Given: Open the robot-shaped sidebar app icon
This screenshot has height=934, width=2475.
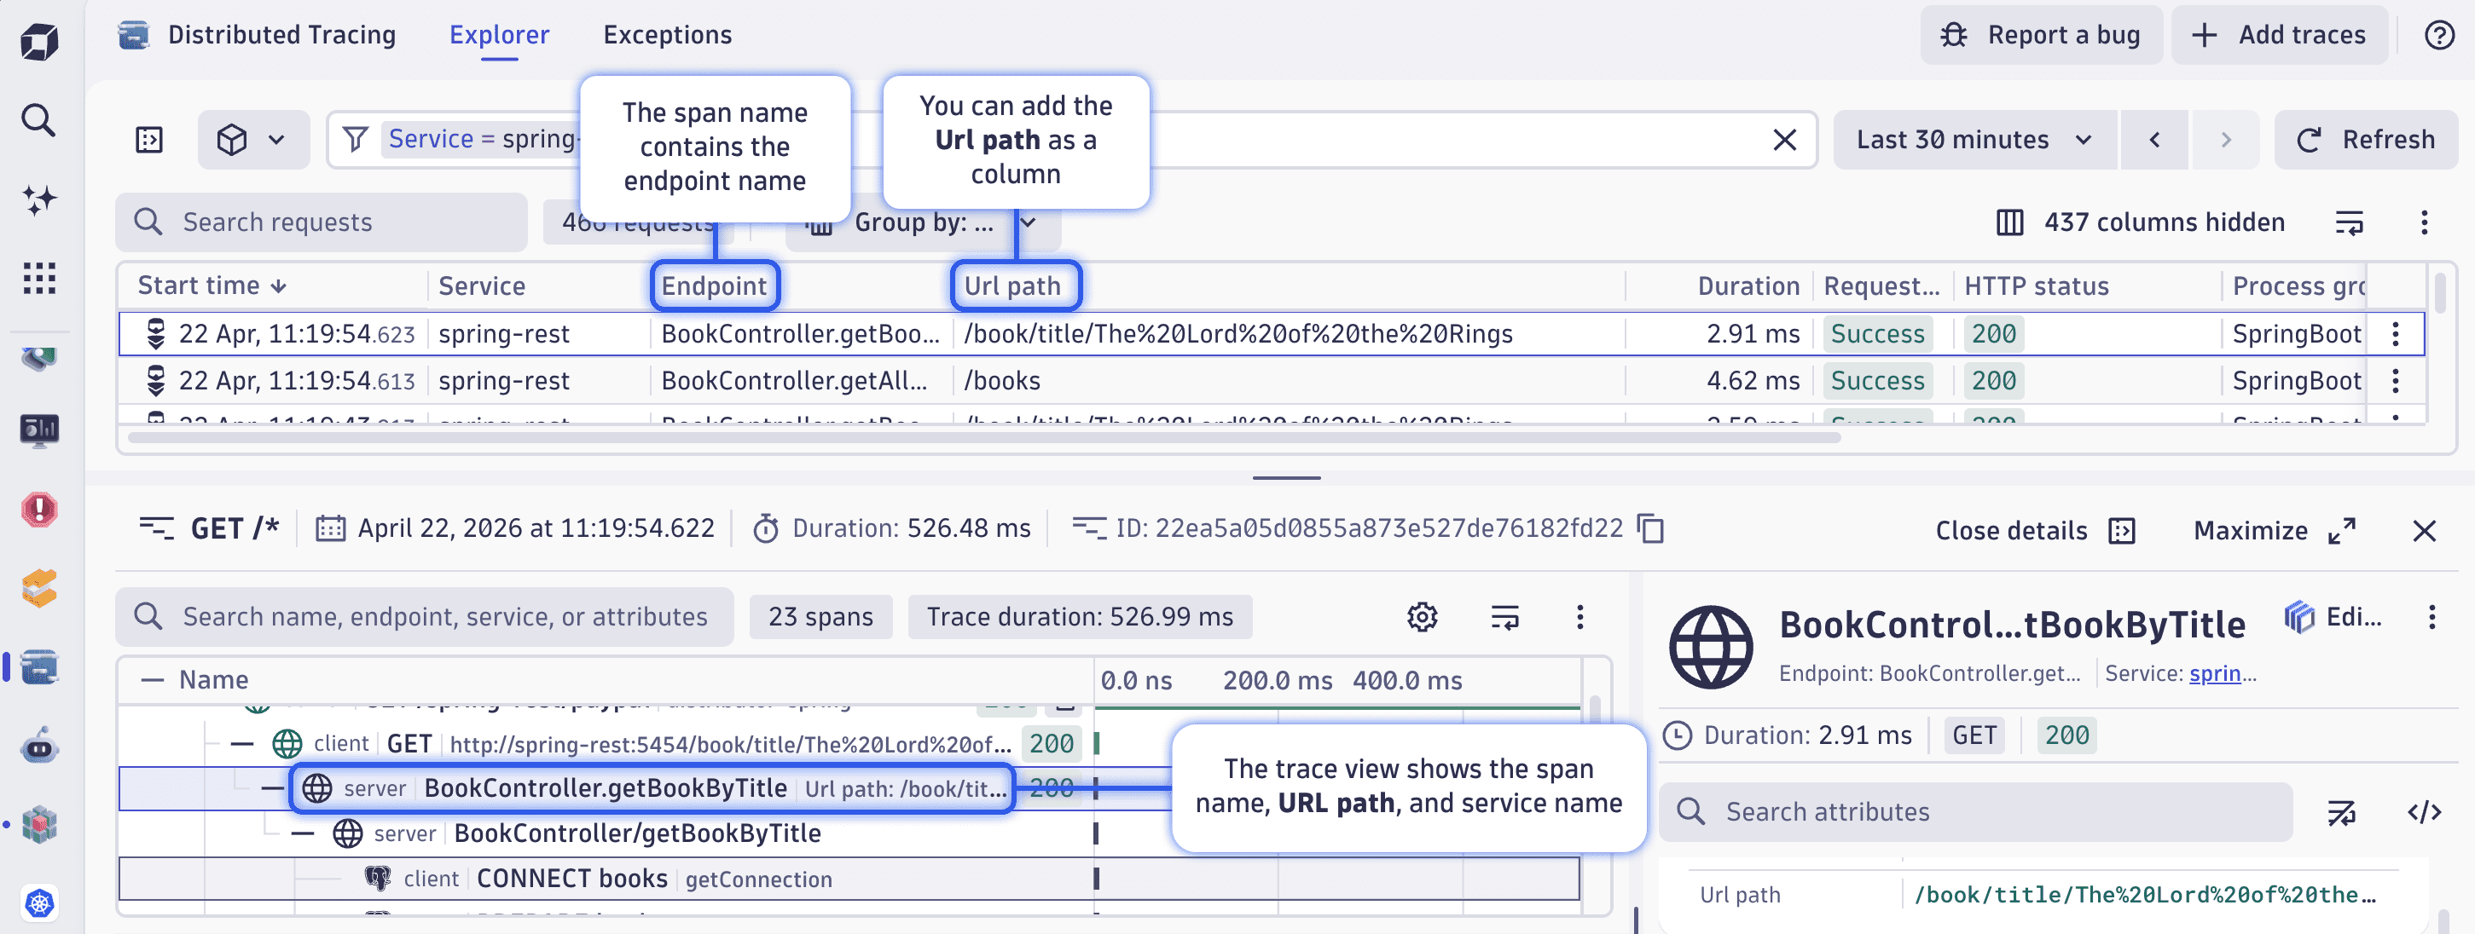Looking at the screenshot, I should click(39, 745).
